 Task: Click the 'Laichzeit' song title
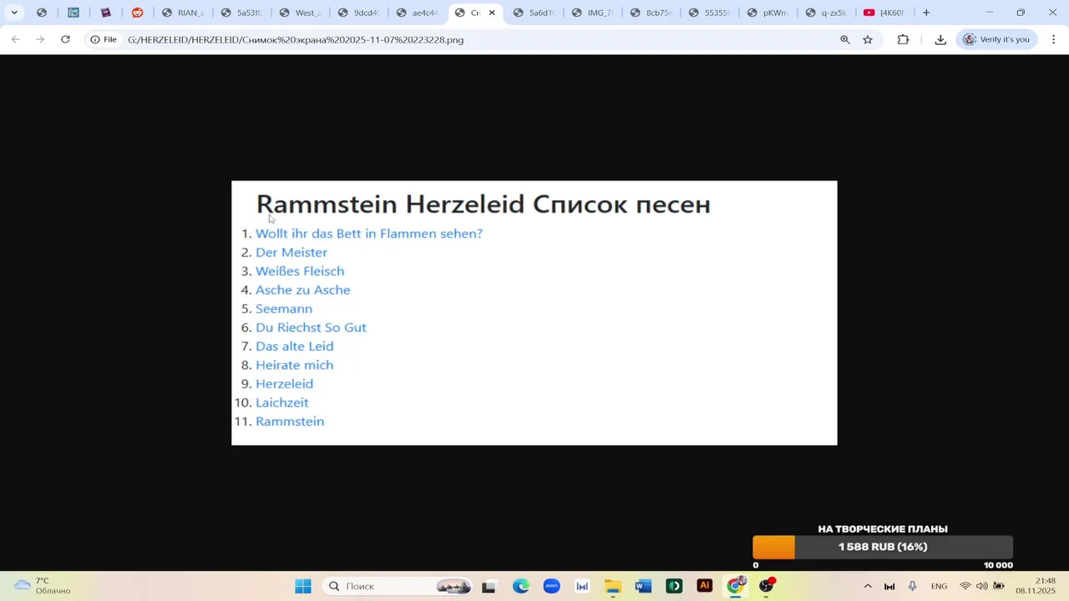coord(282,402)
